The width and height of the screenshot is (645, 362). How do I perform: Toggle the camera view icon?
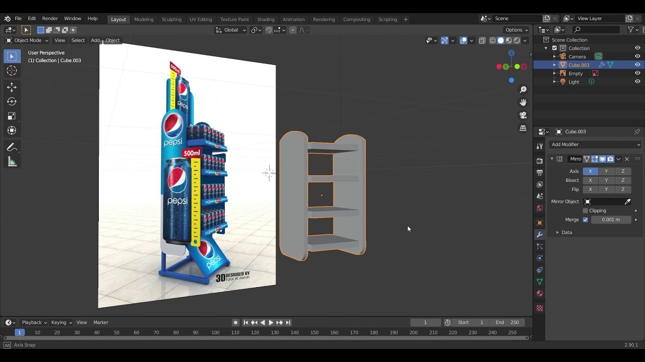pos(523,115)
